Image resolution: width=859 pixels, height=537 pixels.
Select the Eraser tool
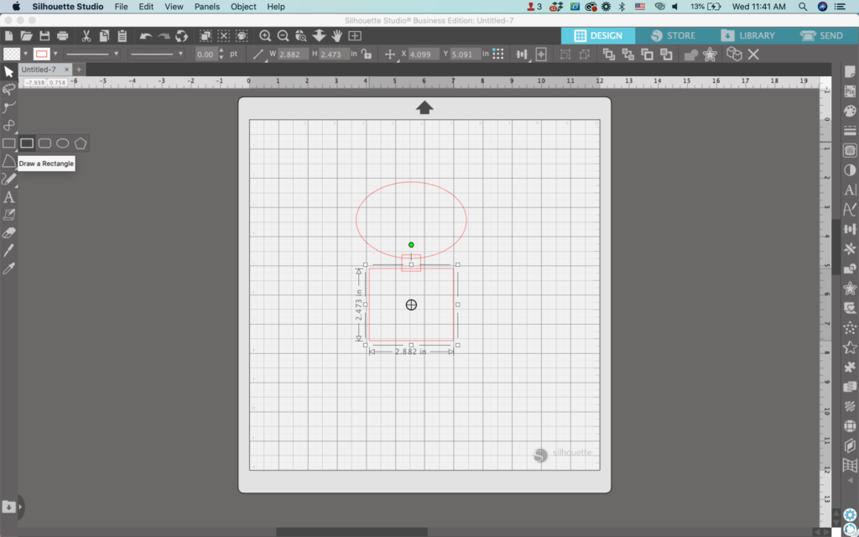pos(8,233)
